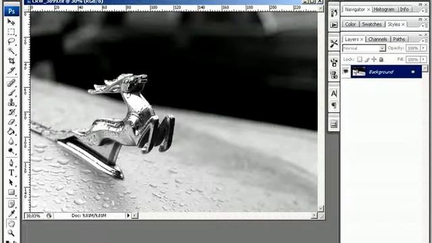Select the Hand tool
This screenshot has width=432, height=243.
[11, 223]
